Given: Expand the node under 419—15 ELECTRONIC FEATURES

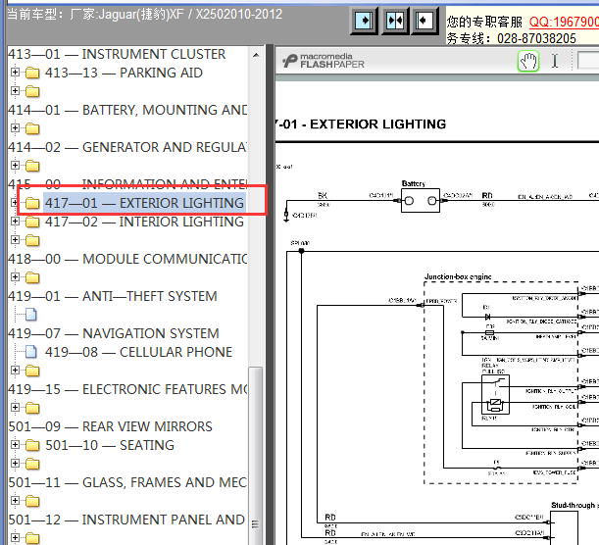Looking at the screenshot, I should tap(15, 408).
